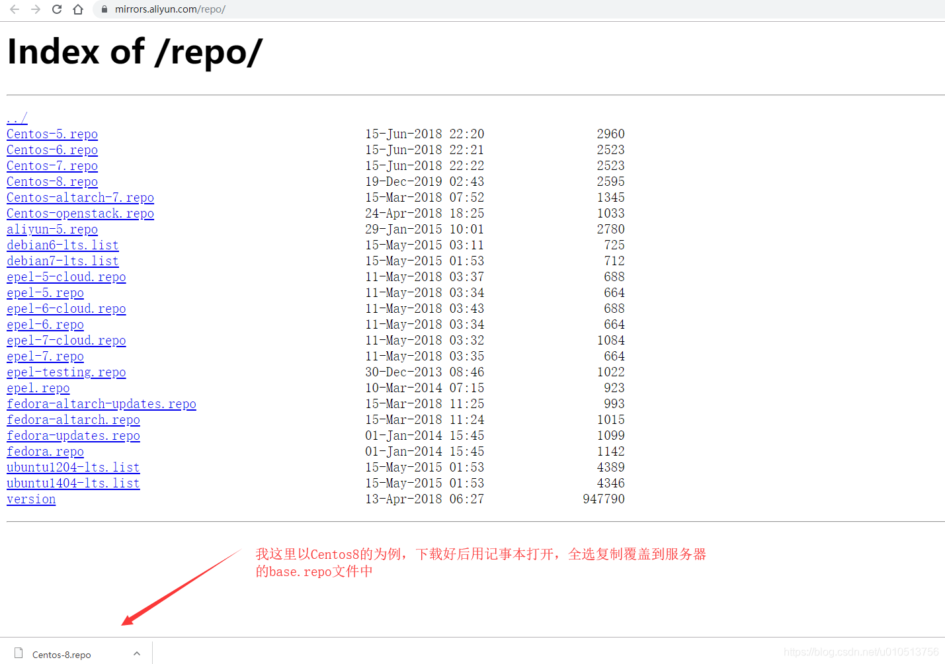The height and width of the screenshot is (664, 945).
Task: Open the fedora-altarch.repo link
Action: tap(73, 420)
